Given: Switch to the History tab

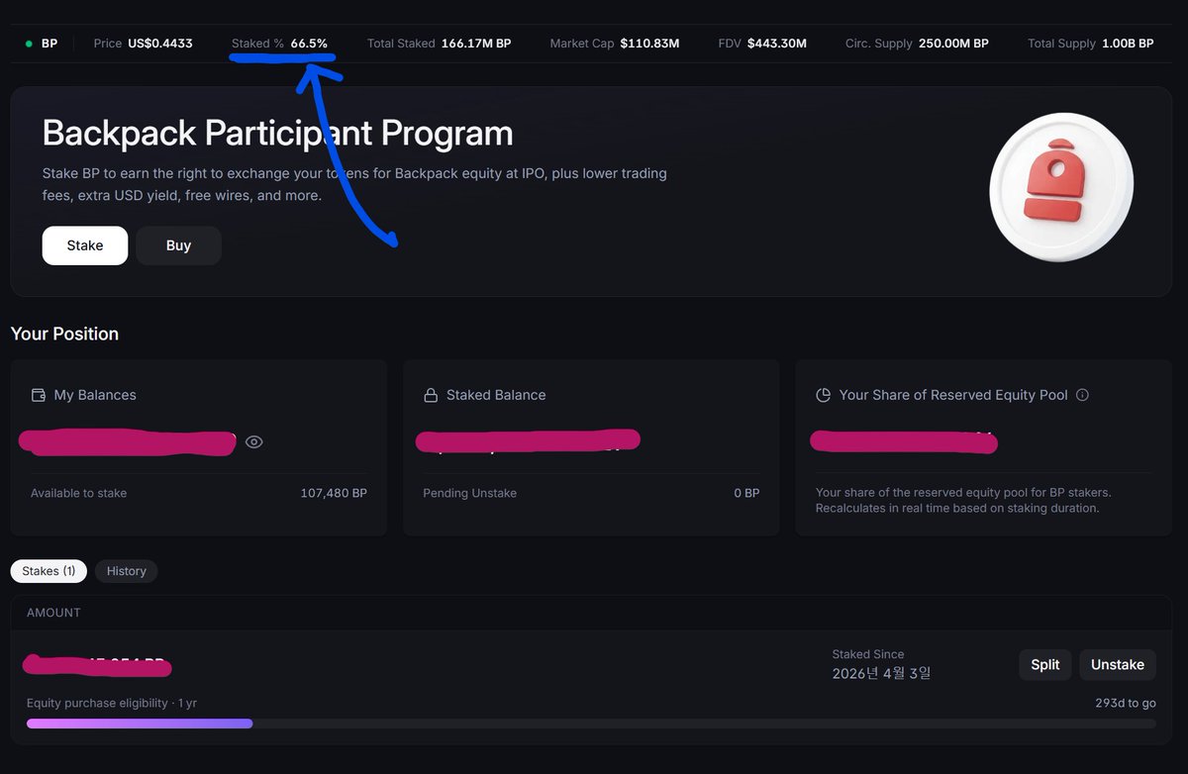Looking at the screenshot, I should [127, 571].
